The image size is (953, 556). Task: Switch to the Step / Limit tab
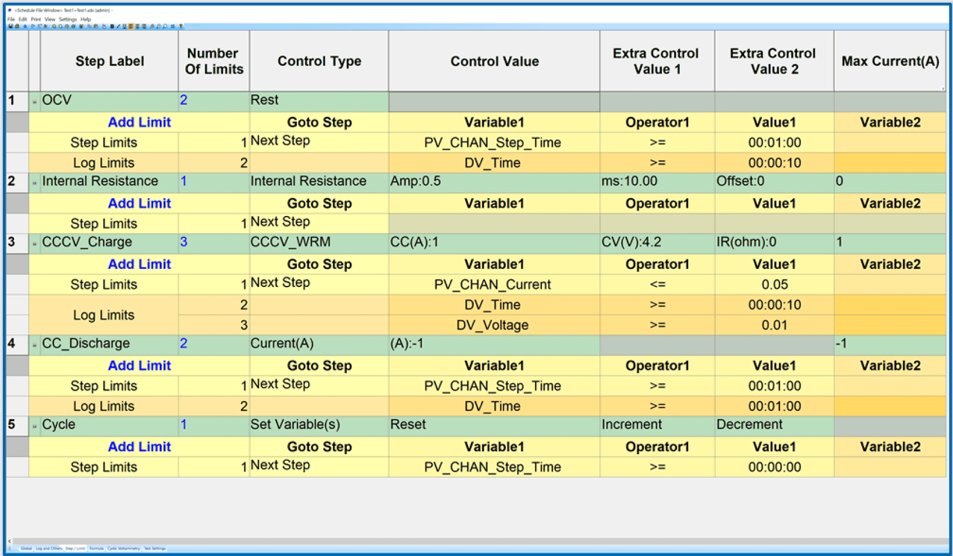[x=75, y=548]
